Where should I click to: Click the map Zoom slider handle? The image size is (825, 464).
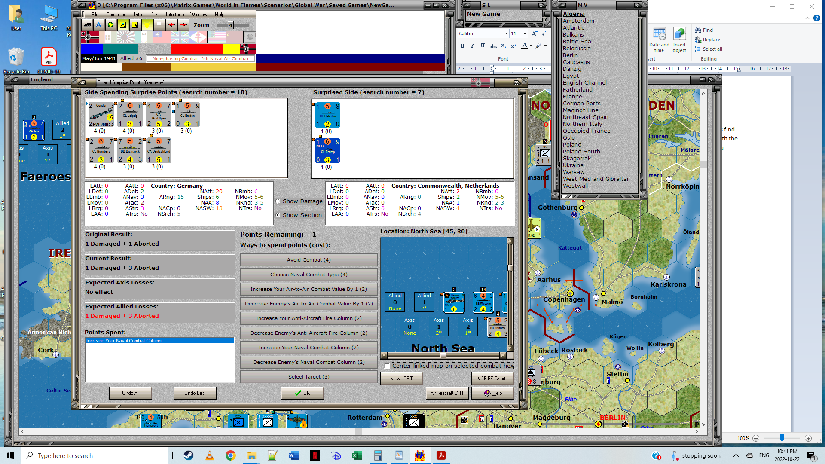click(230, 25)
